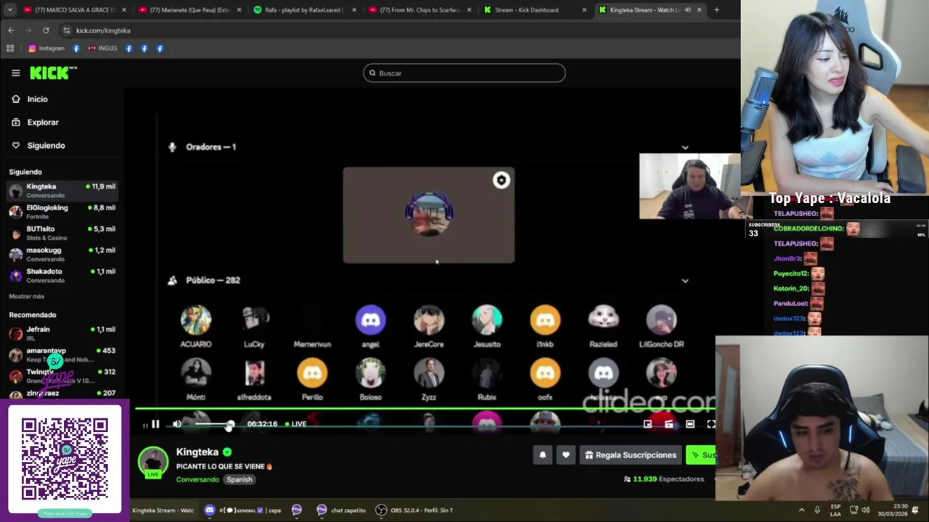Image resolution: width=929 pixels, height=522 pixels.
Task: Open recommended channel Jefrain
Action: pos(62,333)
